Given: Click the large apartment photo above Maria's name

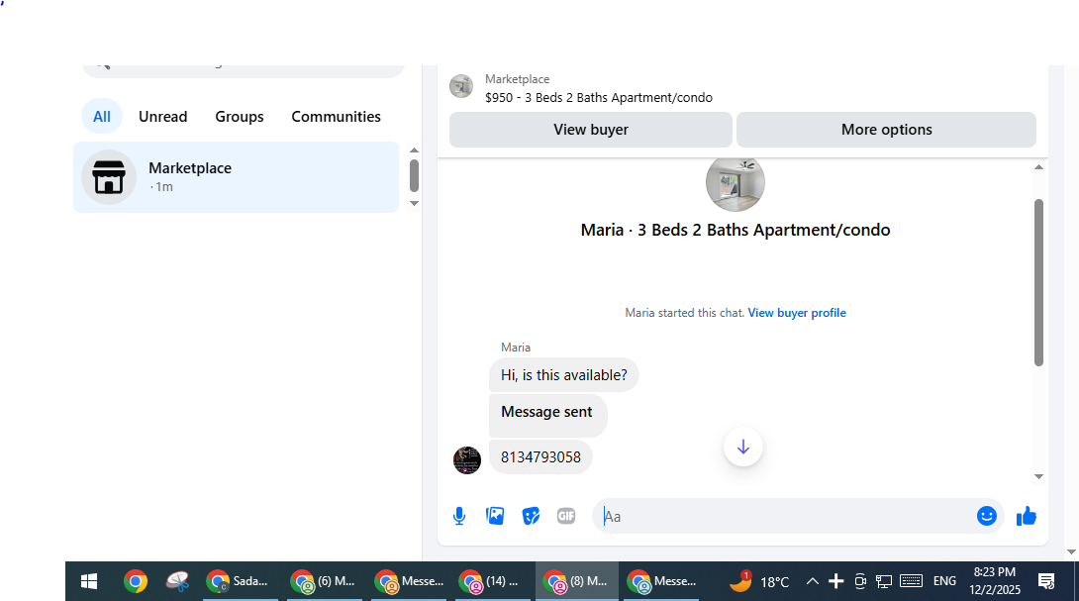Looking at the screenshot, I should (735, 182).
